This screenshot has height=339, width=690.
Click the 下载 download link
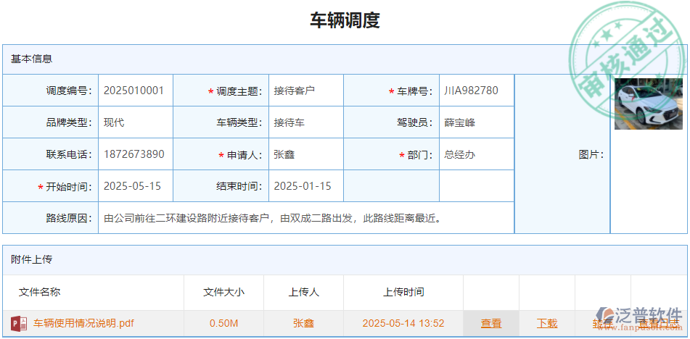547,323
